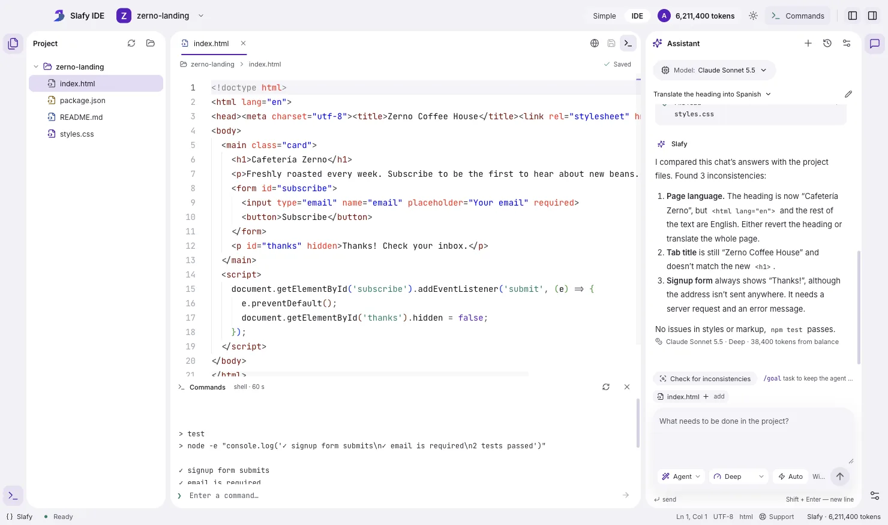Toggle terminal panel icon in editor toolbar
The image size is (888, 525).
[628, 43]
